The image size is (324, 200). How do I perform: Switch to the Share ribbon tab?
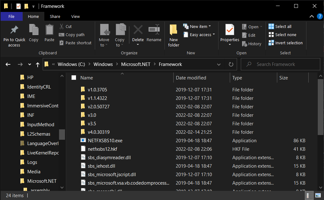coord(55,17)
